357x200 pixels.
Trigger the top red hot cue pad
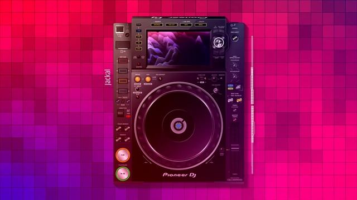[x=123, y=61]
